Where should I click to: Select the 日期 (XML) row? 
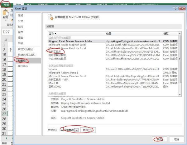(113, 87)
